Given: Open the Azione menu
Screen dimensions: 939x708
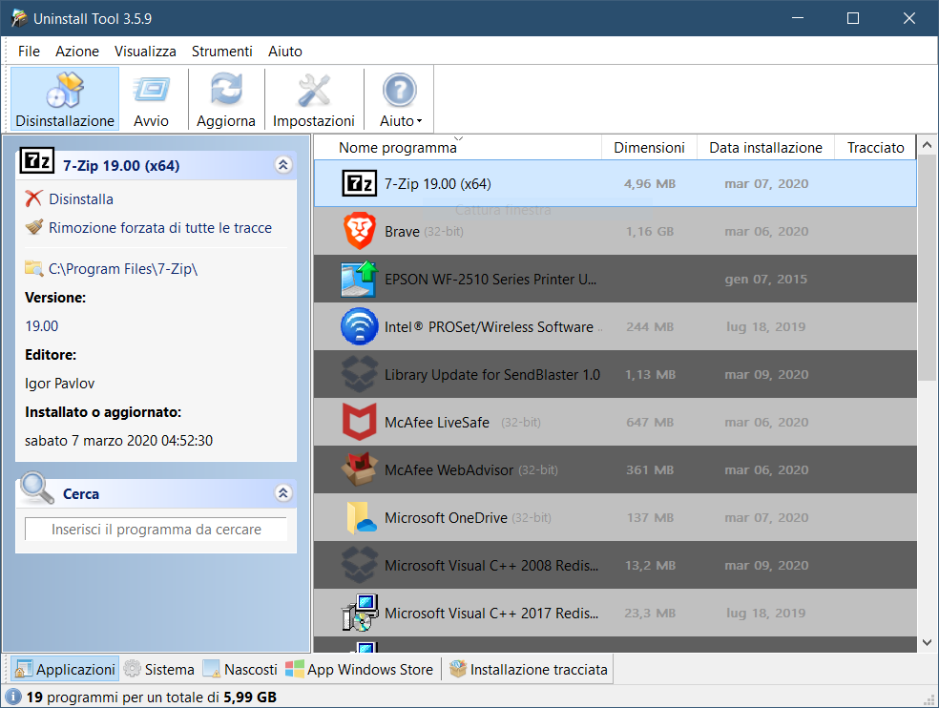Looking at the screenshot, I should click(77, 52).
